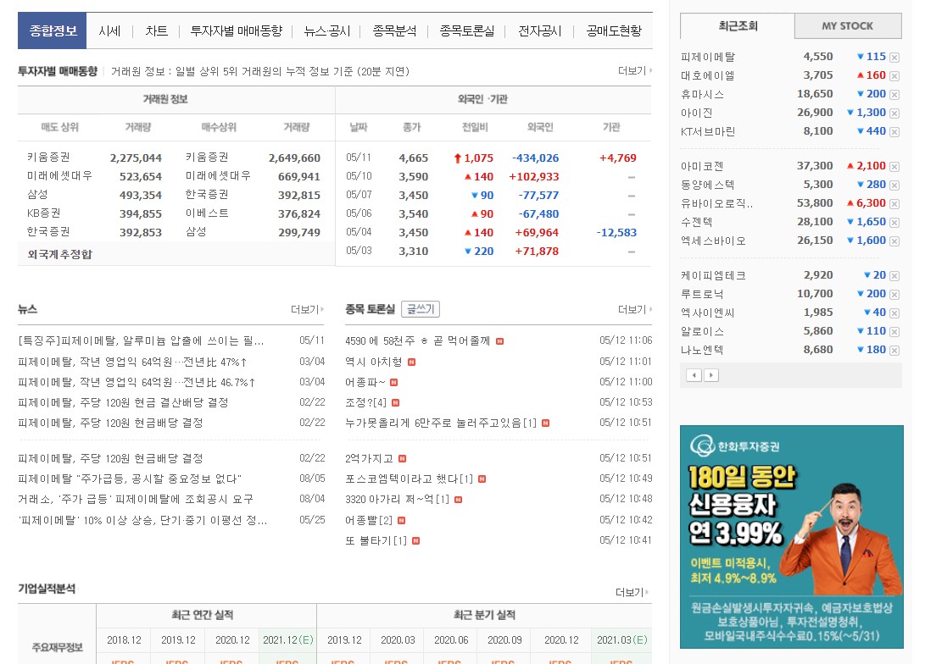Remove 수젠텍 from recent list
This screenshot has height=664, width=925.
coord(894,223)
